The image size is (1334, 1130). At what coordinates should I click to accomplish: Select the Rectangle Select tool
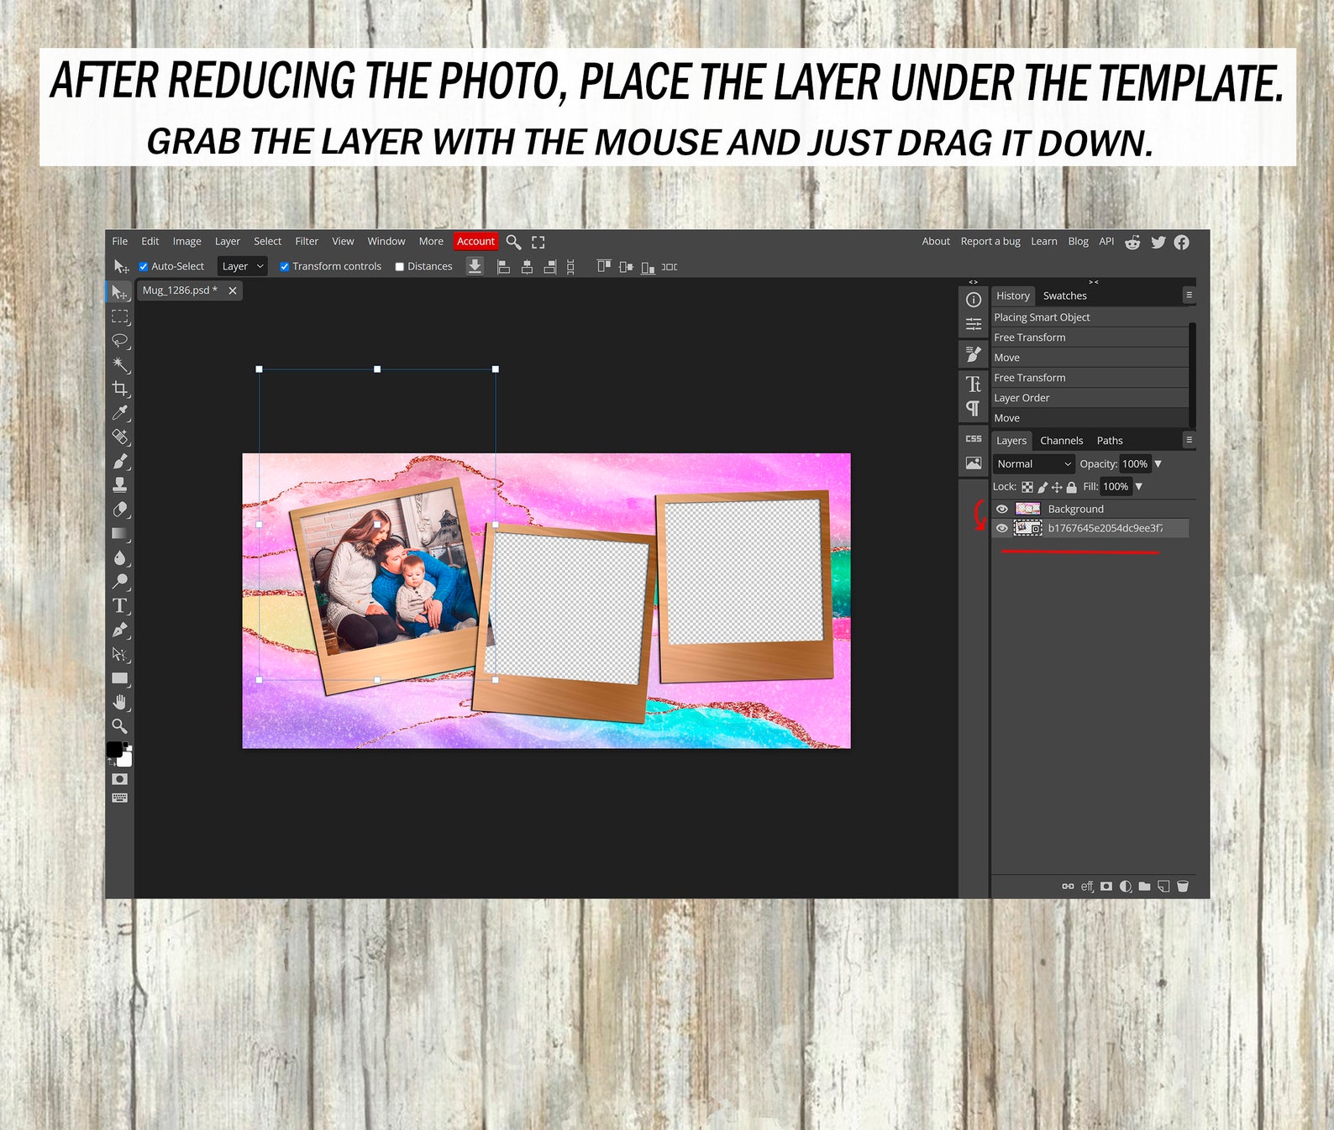[x=120, y=317]
